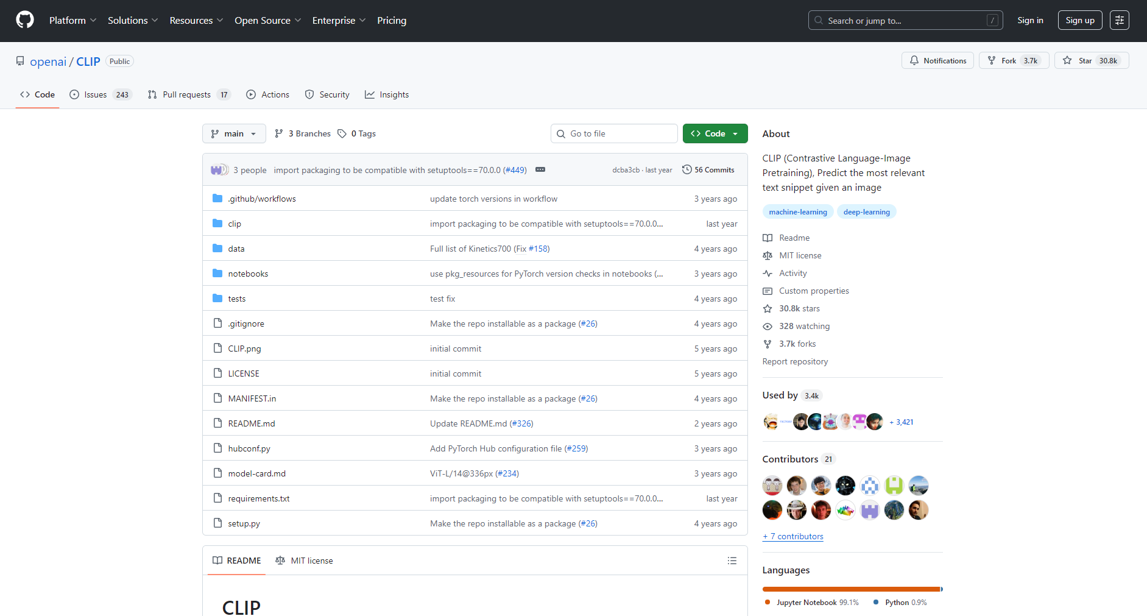Open the hubconf.py file
Screen dimensions: 1147x616
pyautogui.click(x=249, y=448)
